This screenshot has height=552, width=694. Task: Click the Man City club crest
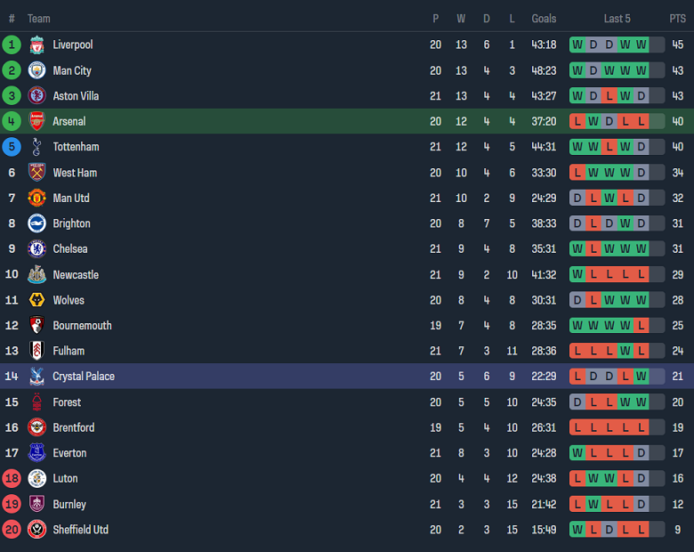click(36, 70)
